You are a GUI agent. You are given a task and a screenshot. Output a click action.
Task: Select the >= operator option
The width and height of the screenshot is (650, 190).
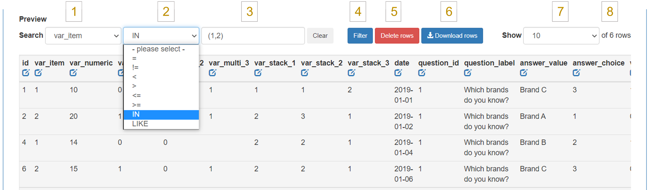click(x=136, y=105)
